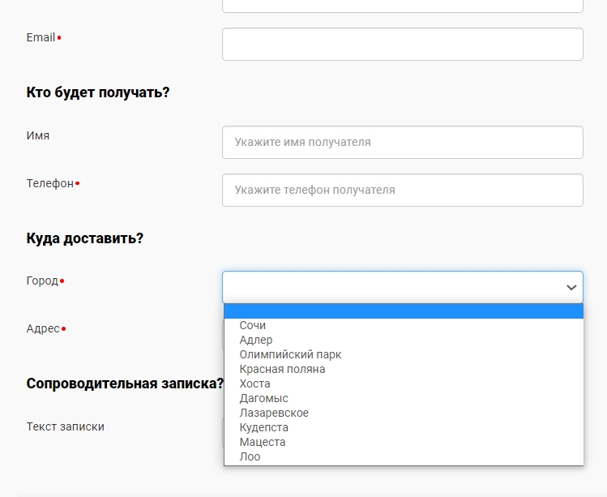Pick Дагомыс from the city options
The height and width of the screenshot is (497, 607).
click(263, 398)
